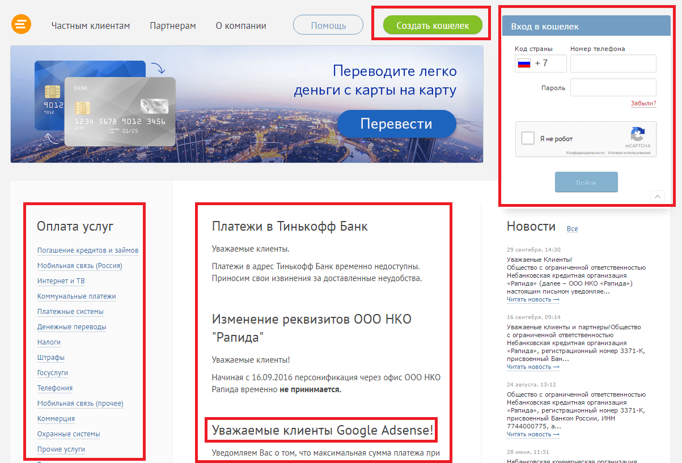Viewport: 682px width, 463px height.
Task: Open the 'Налоги' link
Action: 49,342
